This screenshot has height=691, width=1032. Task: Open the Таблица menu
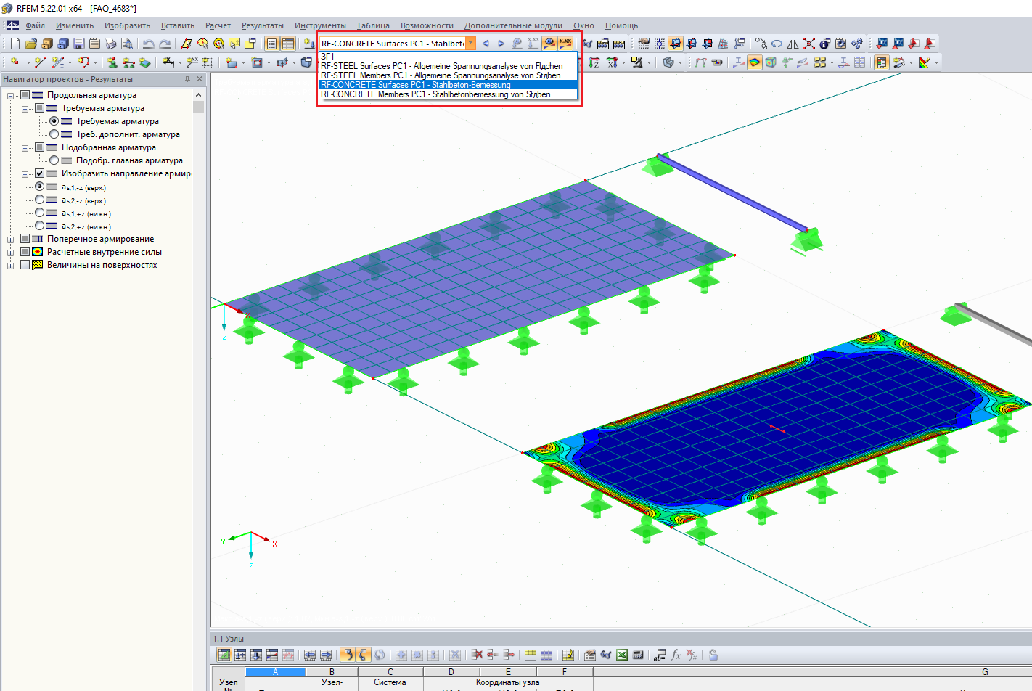(373, 25)
